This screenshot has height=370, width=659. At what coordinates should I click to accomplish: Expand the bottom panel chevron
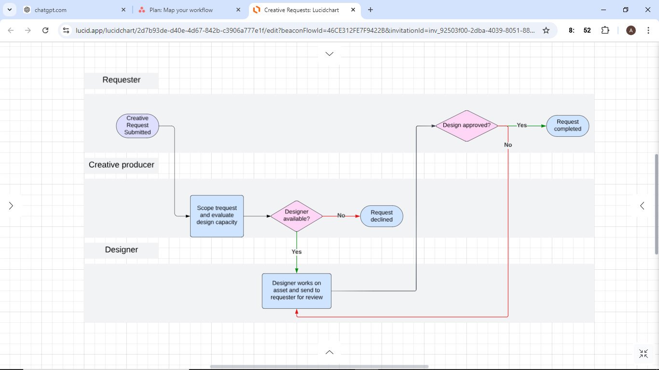tap(329, 352)
